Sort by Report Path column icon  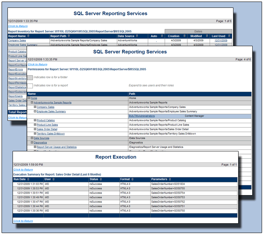[69, 36]
